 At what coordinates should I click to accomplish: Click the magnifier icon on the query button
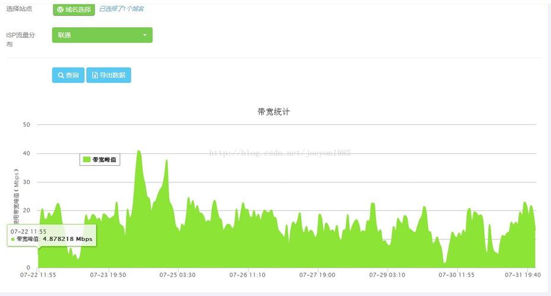click(x=61, y=75)
